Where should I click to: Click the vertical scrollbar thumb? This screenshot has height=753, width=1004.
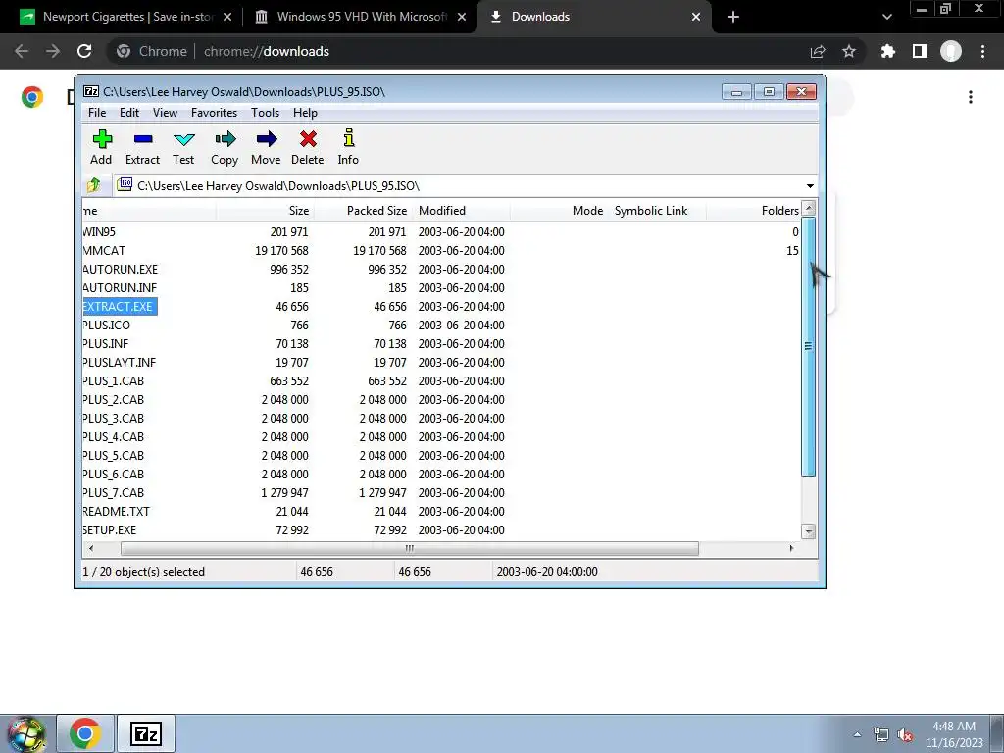[809, 346]
